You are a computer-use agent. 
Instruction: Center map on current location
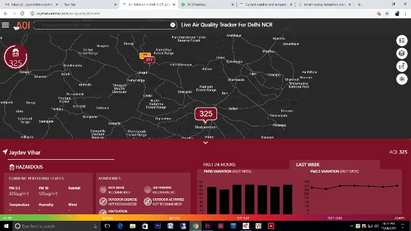[401, 79]
